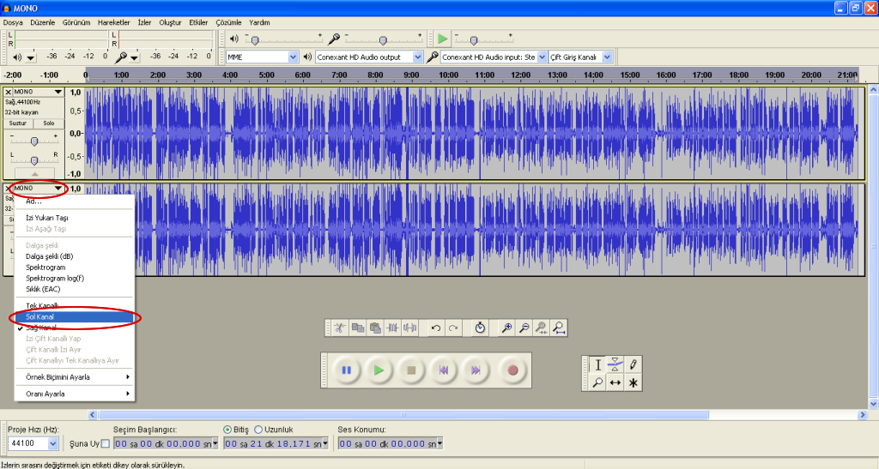The image size is (879, 469).
Task: Click the Copy toolbar icon
Action: tap(358, 328)
